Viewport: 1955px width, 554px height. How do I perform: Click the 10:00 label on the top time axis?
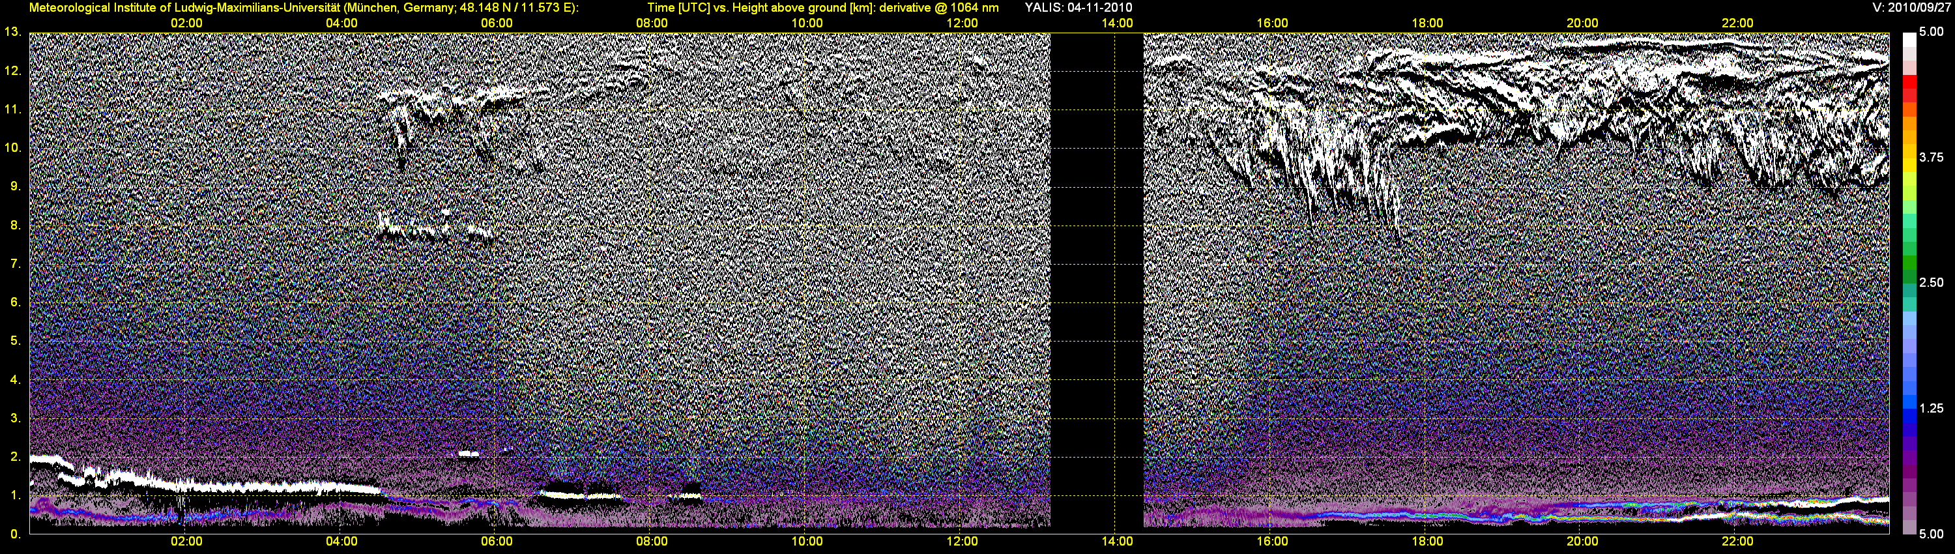(x=807, y=23)
